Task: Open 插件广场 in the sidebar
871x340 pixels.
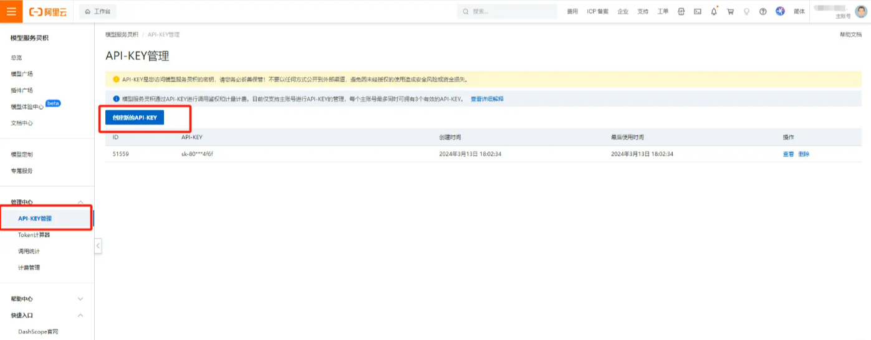Action: point(22,90)
